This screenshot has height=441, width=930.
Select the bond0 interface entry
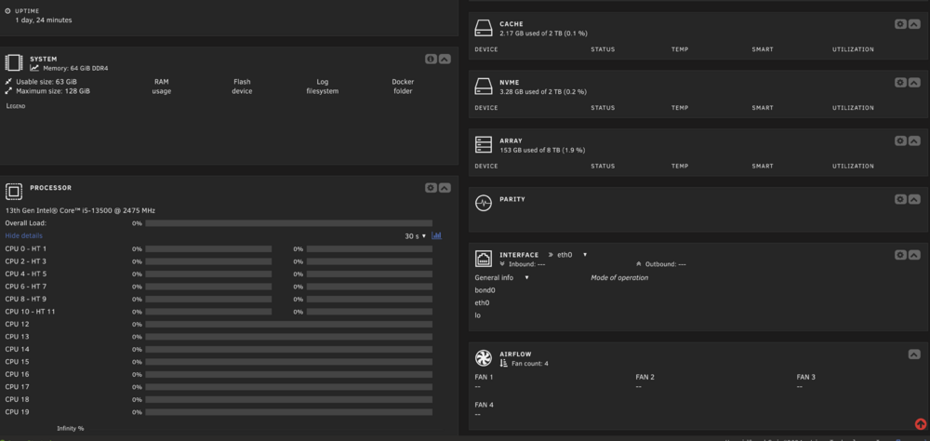pos(485,290)
